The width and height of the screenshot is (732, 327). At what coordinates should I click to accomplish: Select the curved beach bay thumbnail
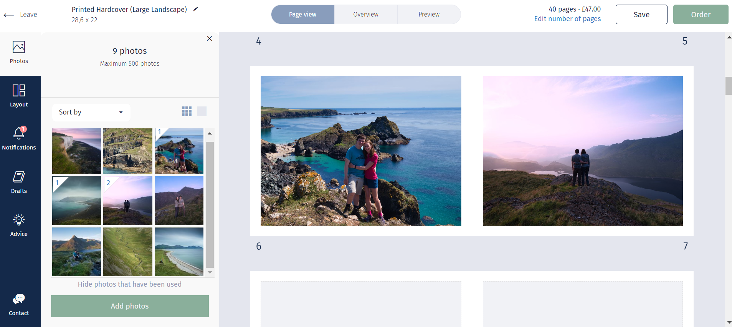tap(179, 252)
